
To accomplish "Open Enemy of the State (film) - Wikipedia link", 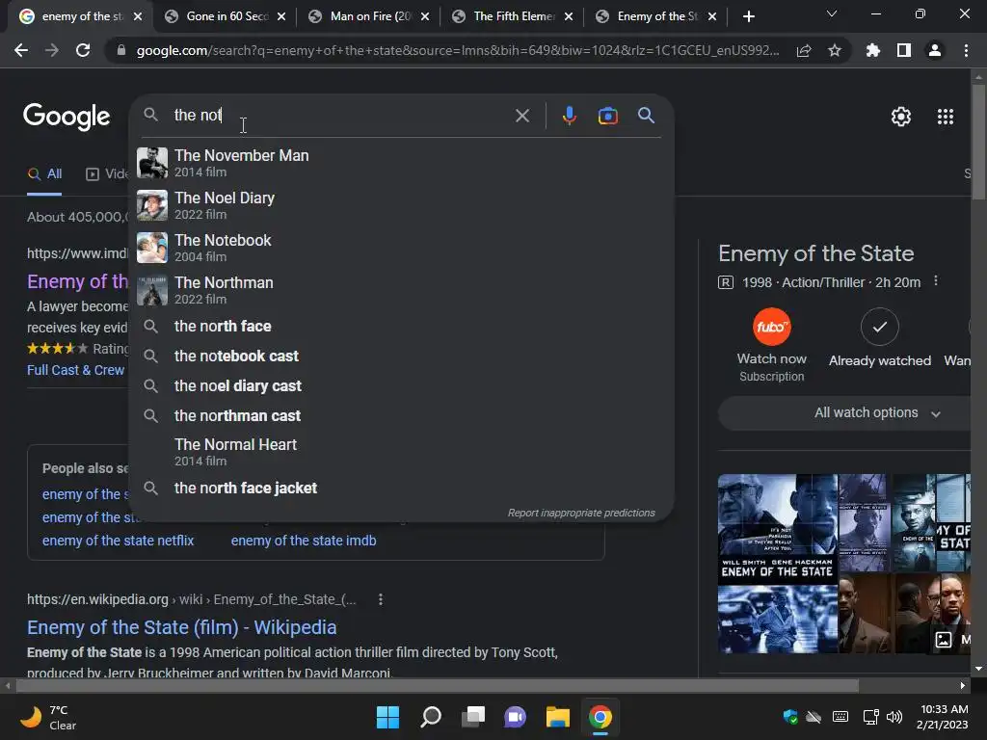I will click(x=181, y=627).
